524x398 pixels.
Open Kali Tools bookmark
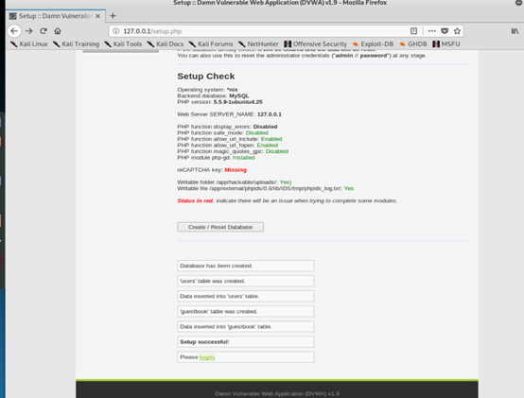[x=123, y=44]
